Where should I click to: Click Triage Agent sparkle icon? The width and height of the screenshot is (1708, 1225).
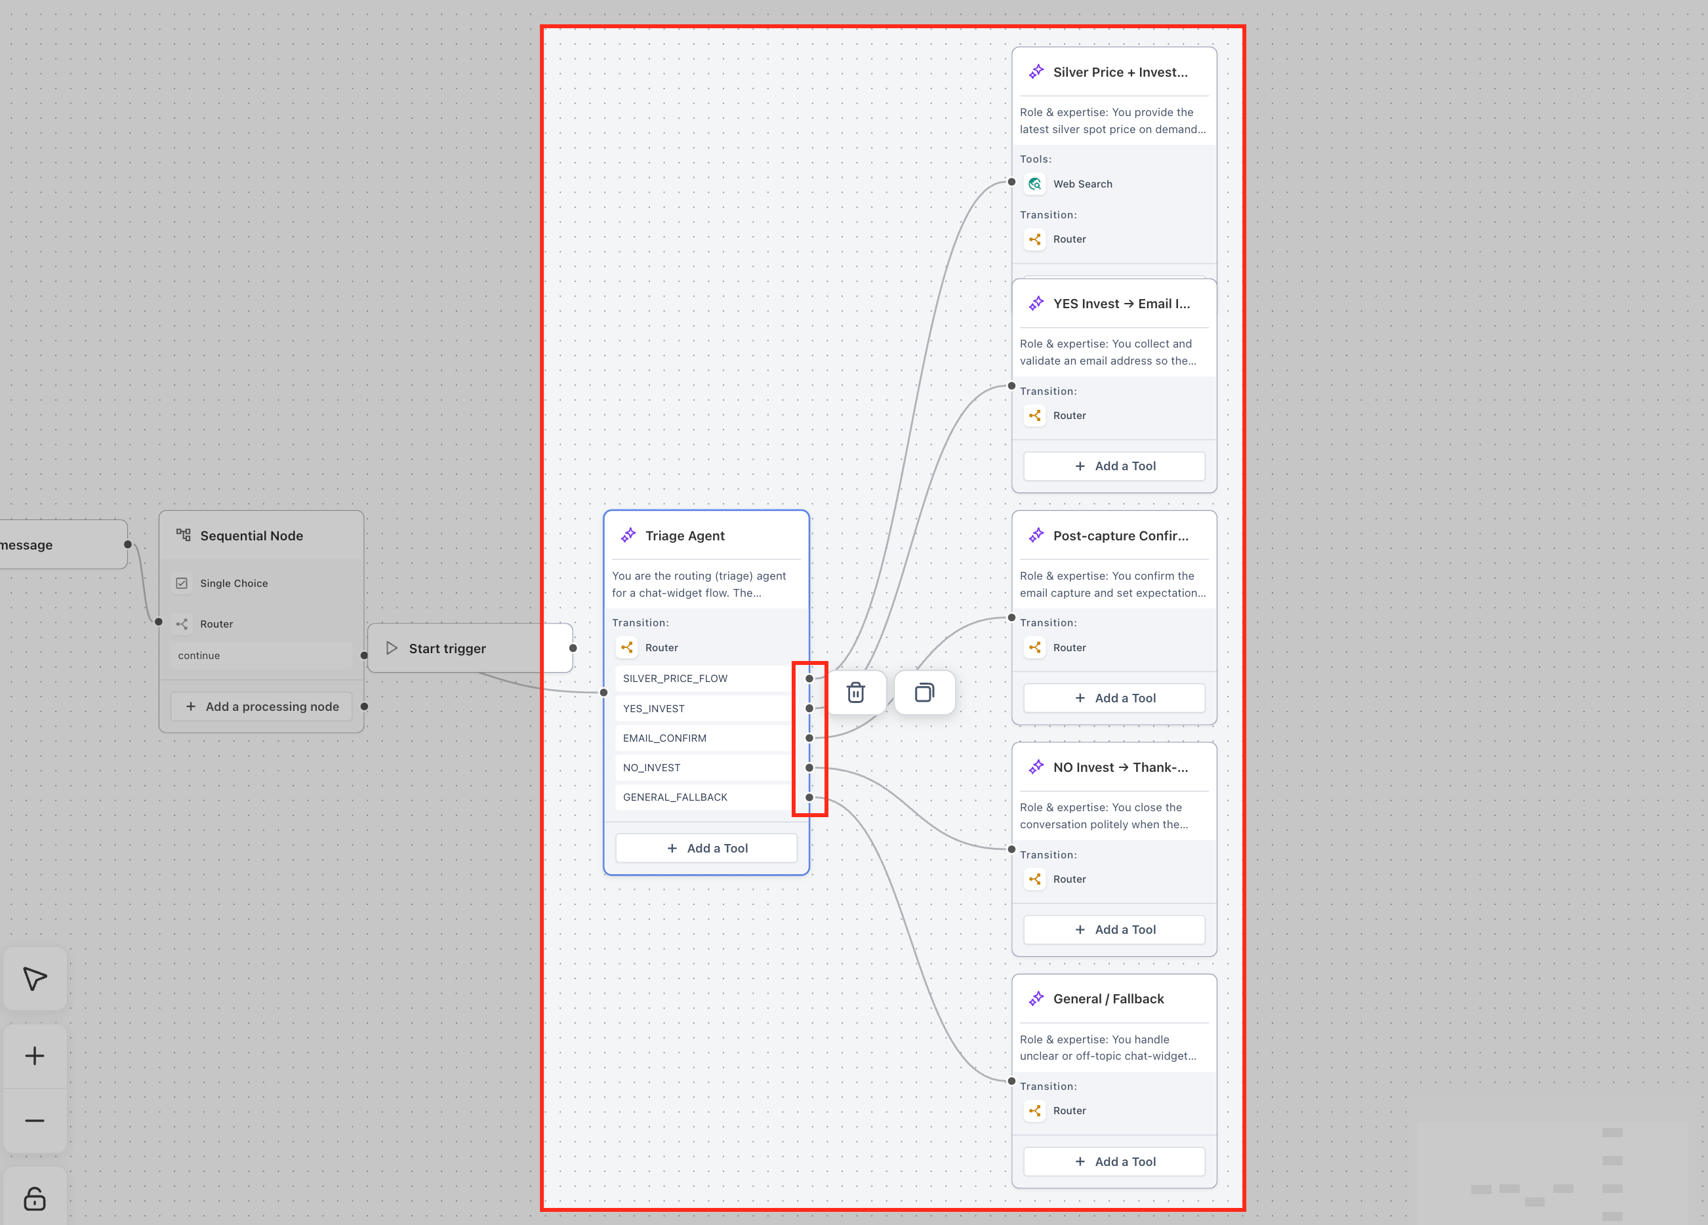click(628, 535)
